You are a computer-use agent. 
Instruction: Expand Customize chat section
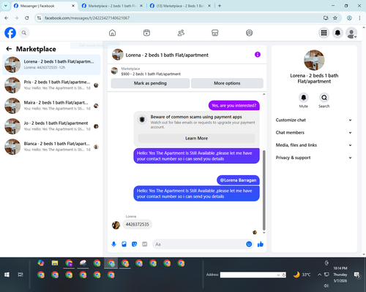314,120
